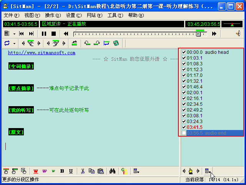Stop the audio playback
Screen dimensions: 246x185
[x=53, y=33]
